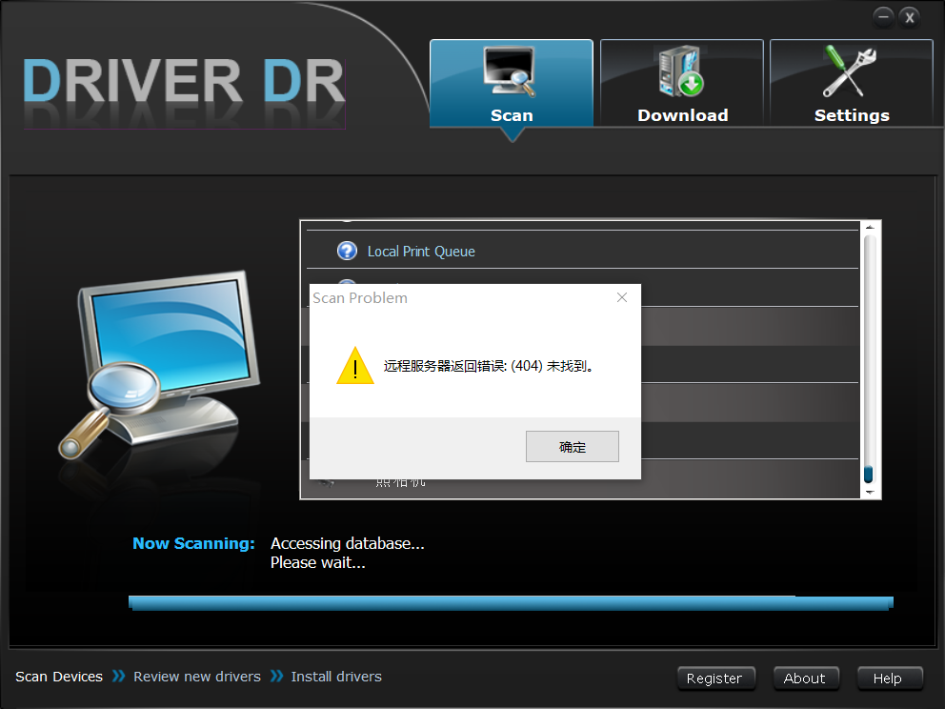Close the Driver DR application window
The width and height of the screenshot is (945, 709).
point(910,17)
